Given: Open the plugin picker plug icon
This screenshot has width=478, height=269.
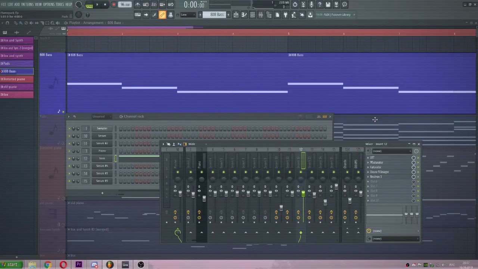Looking at the screenshot, I should coord(285,15).
